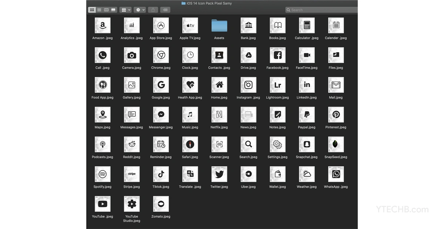Select the Drive.jpeg icon

(x=249, y=55)
